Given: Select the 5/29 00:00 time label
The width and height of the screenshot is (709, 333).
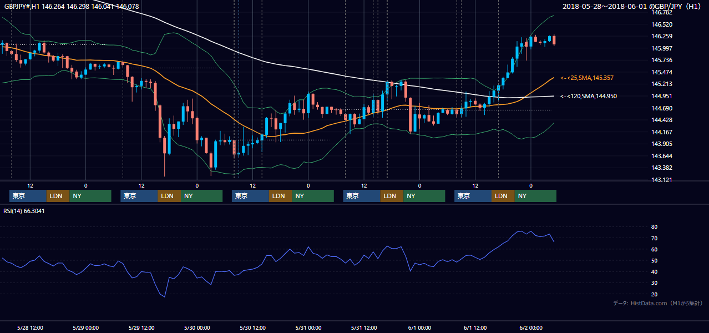Looking at the screenshot, I should pyautogui.click(x=85, y=327).
